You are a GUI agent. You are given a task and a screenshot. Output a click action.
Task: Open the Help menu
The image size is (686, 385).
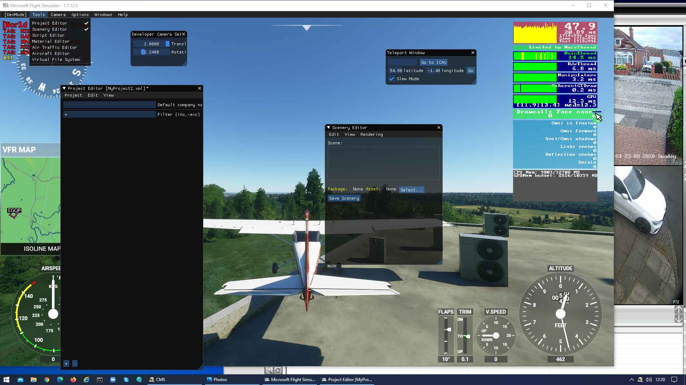point(123,15)
